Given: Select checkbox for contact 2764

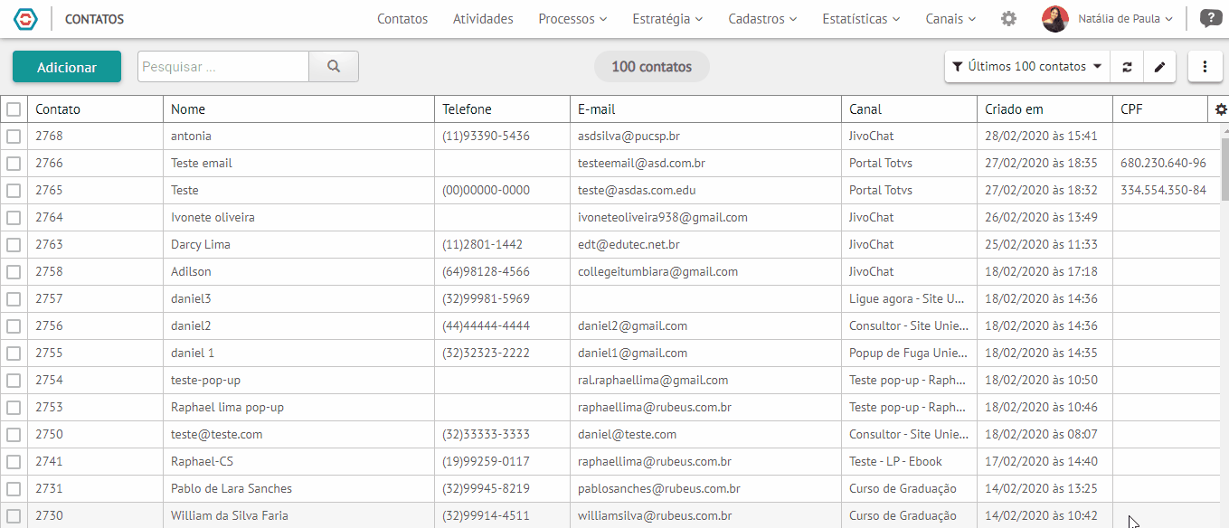Looking at the screenshot, I should (14, 218).
